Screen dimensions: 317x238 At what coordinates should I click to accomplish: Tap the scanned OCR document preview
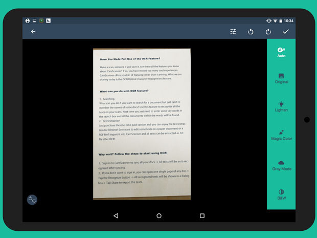[142, 124]
